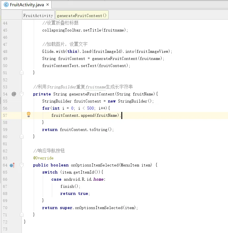Click the comment '//响应导航按钮'
The image size is (228, 233).
(x=49, y=151)
